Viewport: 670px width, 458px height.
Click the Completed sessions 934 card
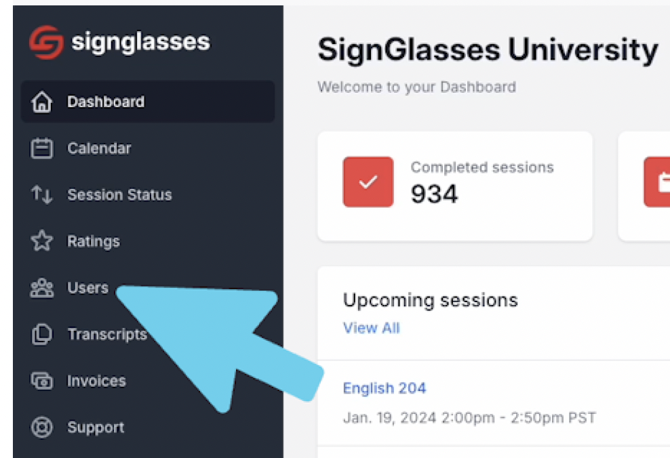pyautogui.click(x=455, y=186)
